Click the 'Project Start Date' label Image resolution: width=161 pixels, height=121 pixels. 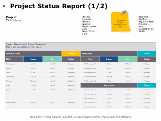pyautogui.click(x=89, y=28)
